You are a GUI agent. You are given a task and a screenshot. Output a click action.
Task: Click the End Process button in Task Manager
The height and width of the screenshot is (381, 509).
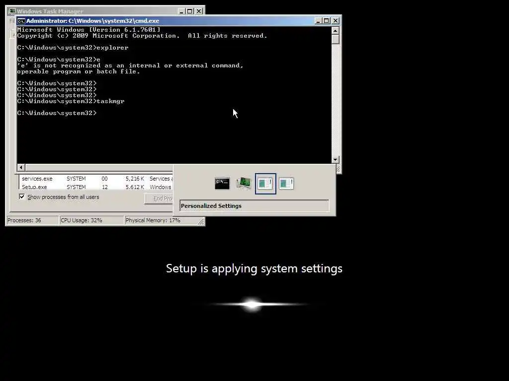[159, 198]
